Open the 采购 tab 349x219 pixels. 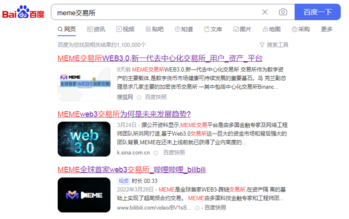click(x=301, y=29)
